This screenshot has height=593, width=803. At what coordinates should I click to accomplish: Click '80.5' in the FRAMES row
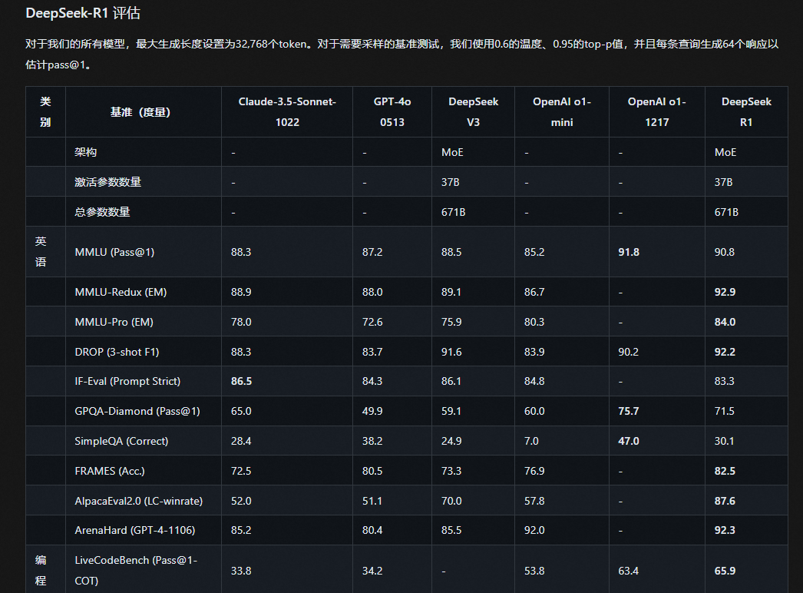tap(372, 471)
